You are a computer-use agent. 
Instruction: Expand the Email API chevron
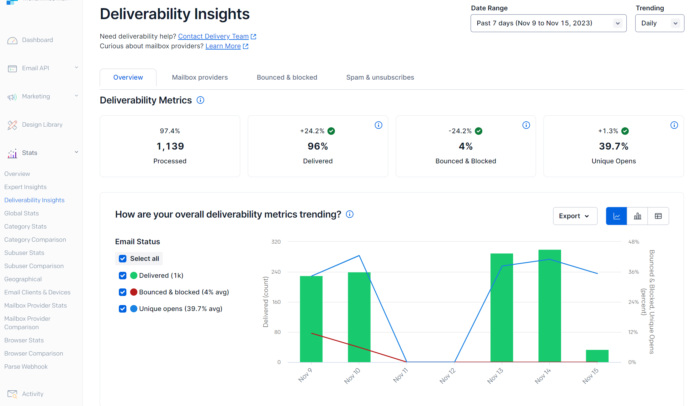(76, 68)
